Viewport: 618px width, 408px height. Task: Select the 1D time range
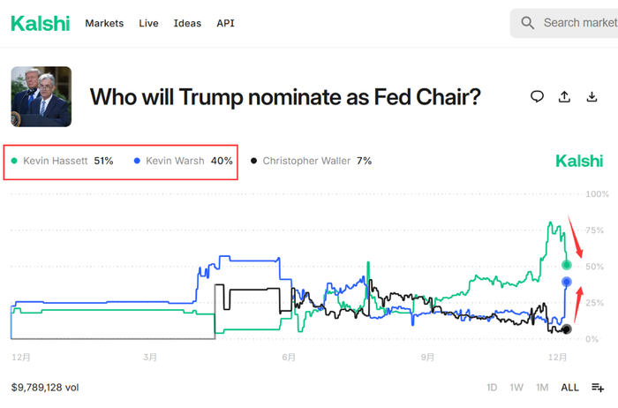492,387
